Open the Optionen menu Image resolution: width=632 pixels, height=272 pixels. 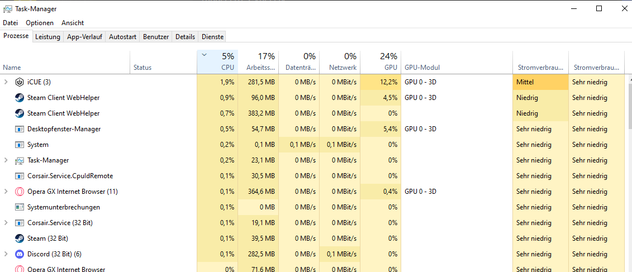[40, 23]
